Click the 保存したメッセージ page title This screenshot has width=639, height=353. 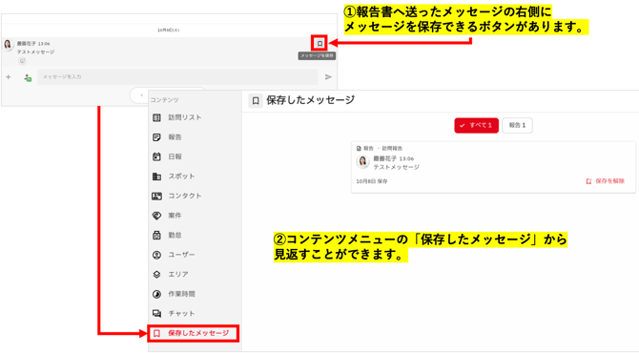(x=311, y=100)
